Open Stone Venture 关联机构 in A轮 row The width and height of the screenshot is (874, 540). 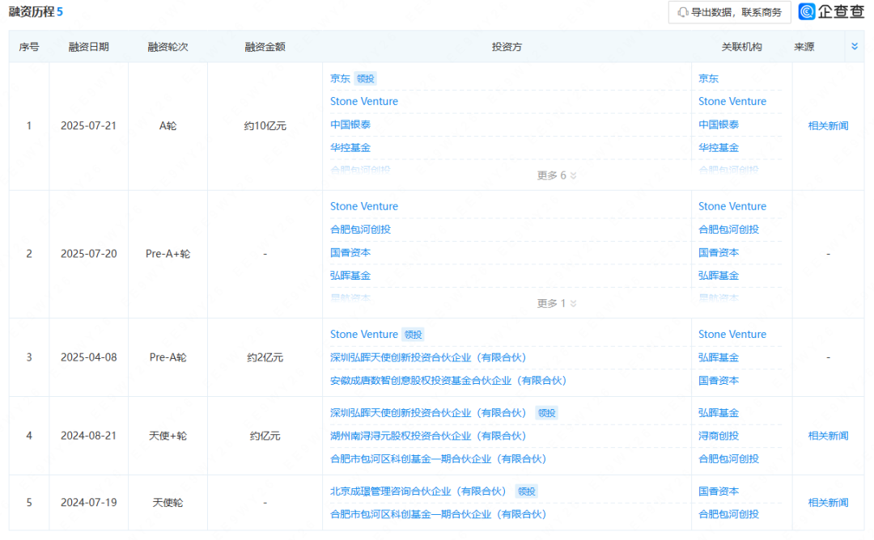[732, 101]
